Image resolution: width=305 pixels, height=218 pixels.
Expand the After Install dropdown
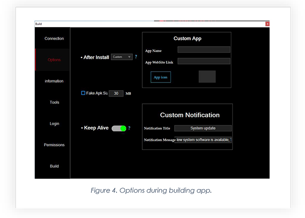(122, 57)
